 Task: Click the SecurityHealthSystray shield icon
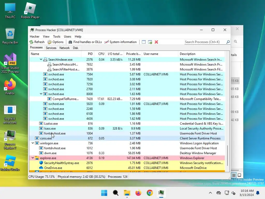coord(41,163)
